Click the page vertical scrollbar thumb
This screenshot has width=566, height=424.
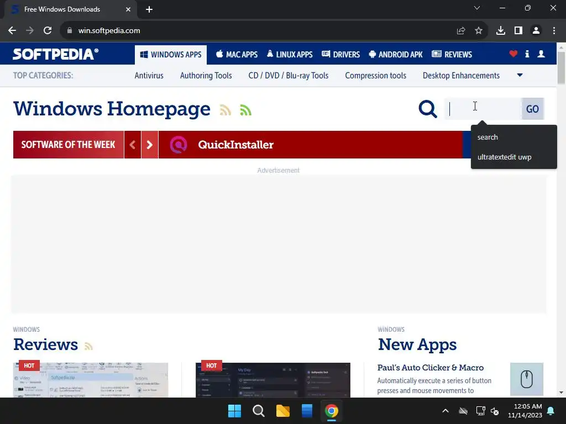coord(562,68)
